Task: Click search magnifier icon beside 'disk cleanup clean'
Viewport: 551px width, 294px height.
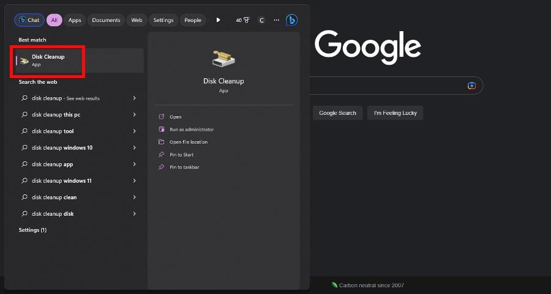Action: [24, 197]
